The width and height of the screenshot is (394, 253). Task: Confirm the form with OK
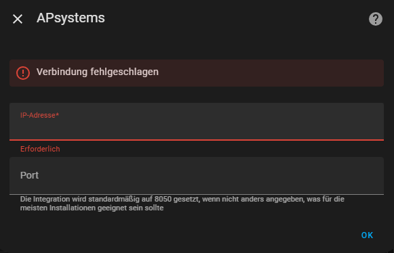coord(367,235)
